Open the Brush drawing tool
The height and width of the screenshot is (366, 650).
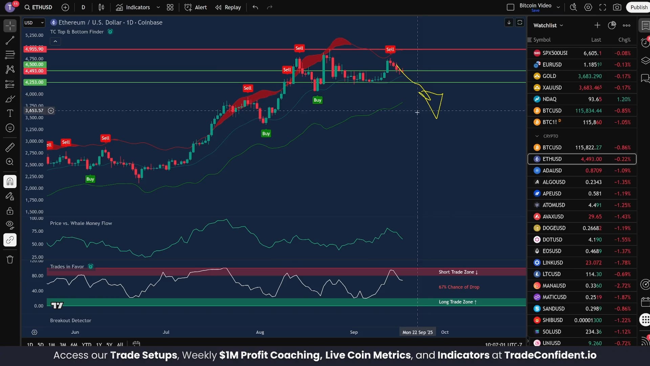10,99
